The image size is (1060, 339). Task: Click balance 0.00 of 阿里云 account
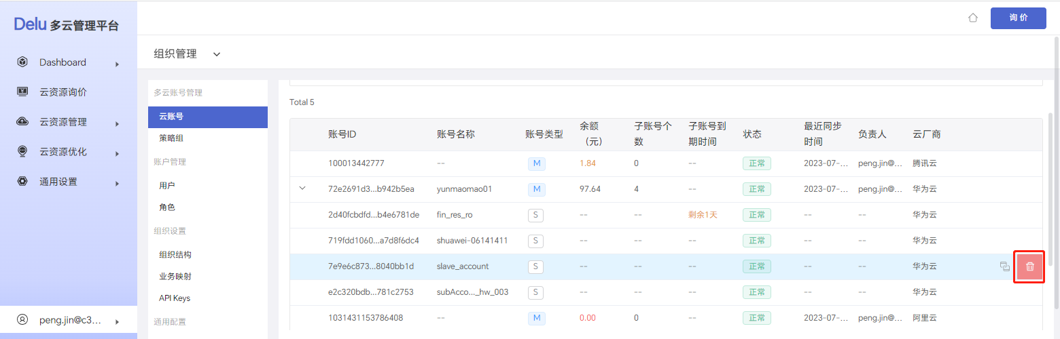coord(588,318)
